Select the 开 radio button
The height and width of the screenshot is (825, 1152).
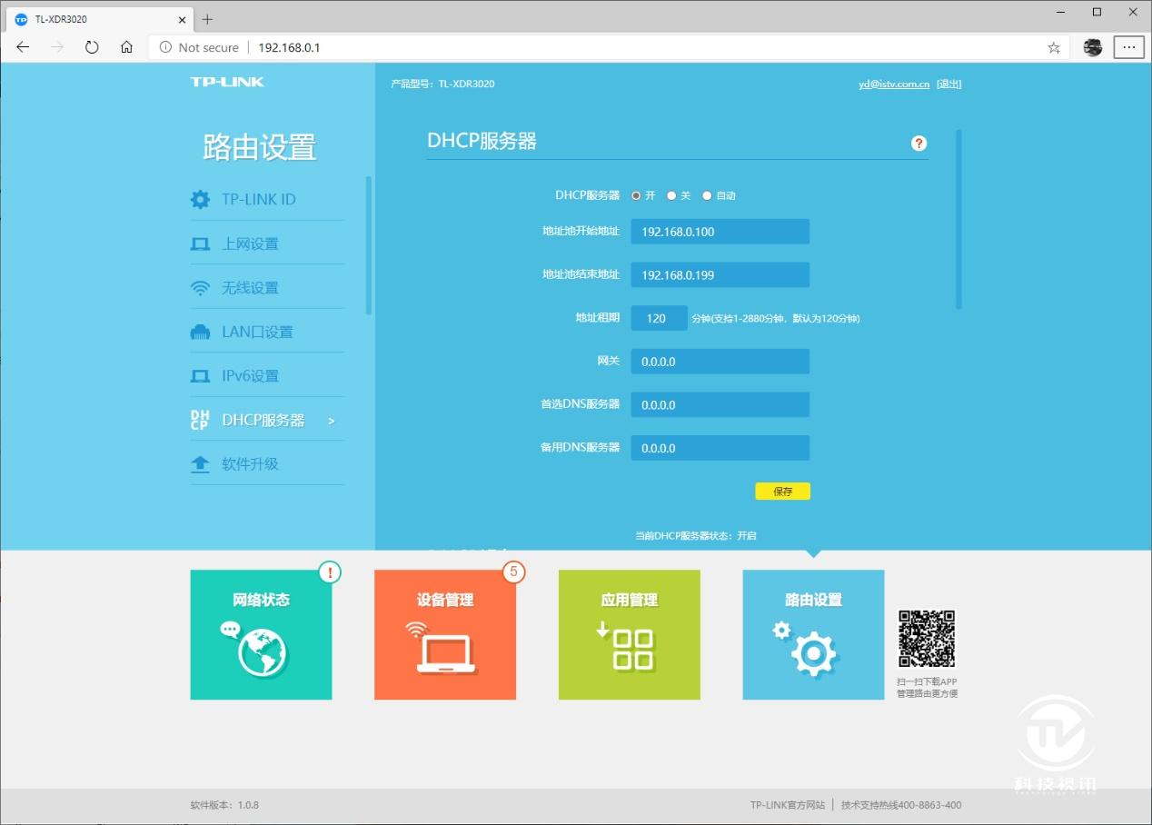636,194
